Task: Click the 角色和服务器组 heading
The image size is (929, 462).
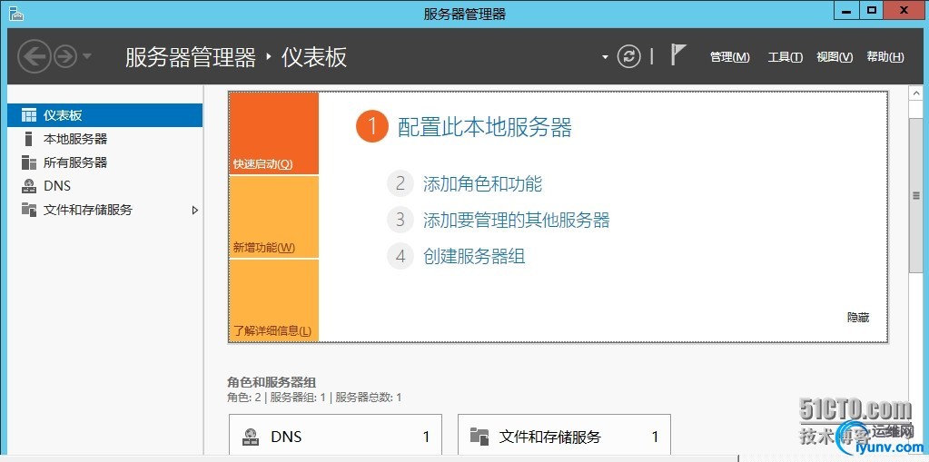Action: (272, 382)
